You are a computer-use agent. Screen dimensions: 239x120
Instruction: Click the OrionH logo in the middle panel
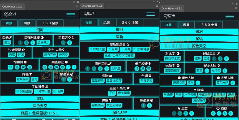[90, 14]
